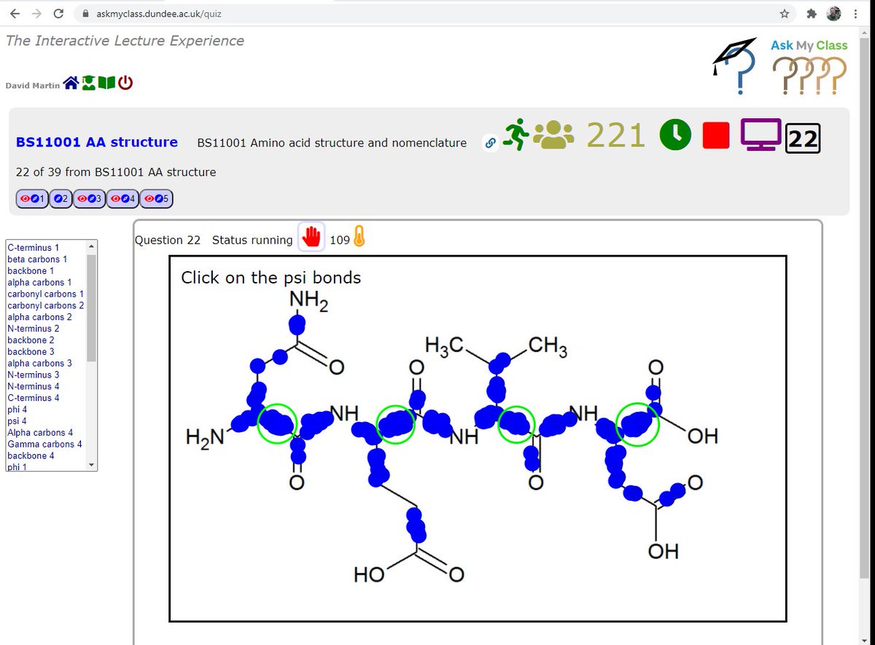
Task: Select 'backbone 3' in the list
Action: click(x=31, y=352)
